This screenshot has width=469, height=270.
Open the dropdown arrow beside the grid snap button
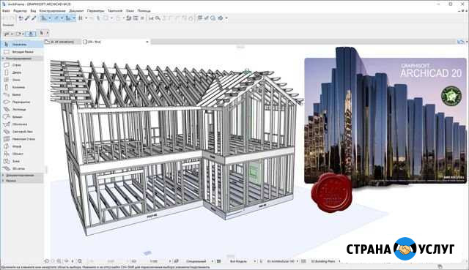click(x=86, y=18)
